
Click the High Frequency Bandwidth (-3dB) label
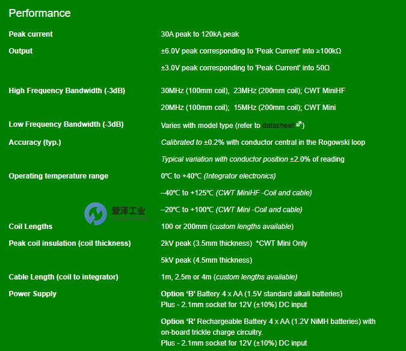[x=67, y=91]
